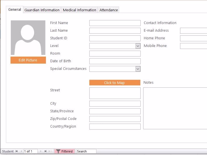The width and height of the screenshot is (207, 155).
Task: Click the new blank record arrow
Action: [49, 151]
